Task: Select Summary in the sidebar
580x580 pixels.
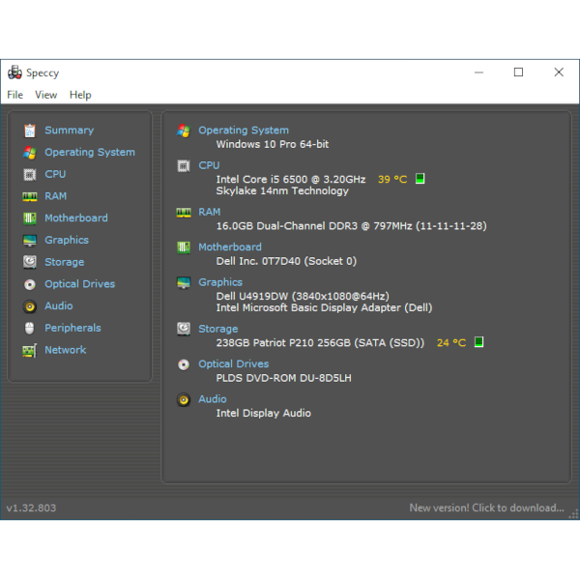Action: [70, 130]
